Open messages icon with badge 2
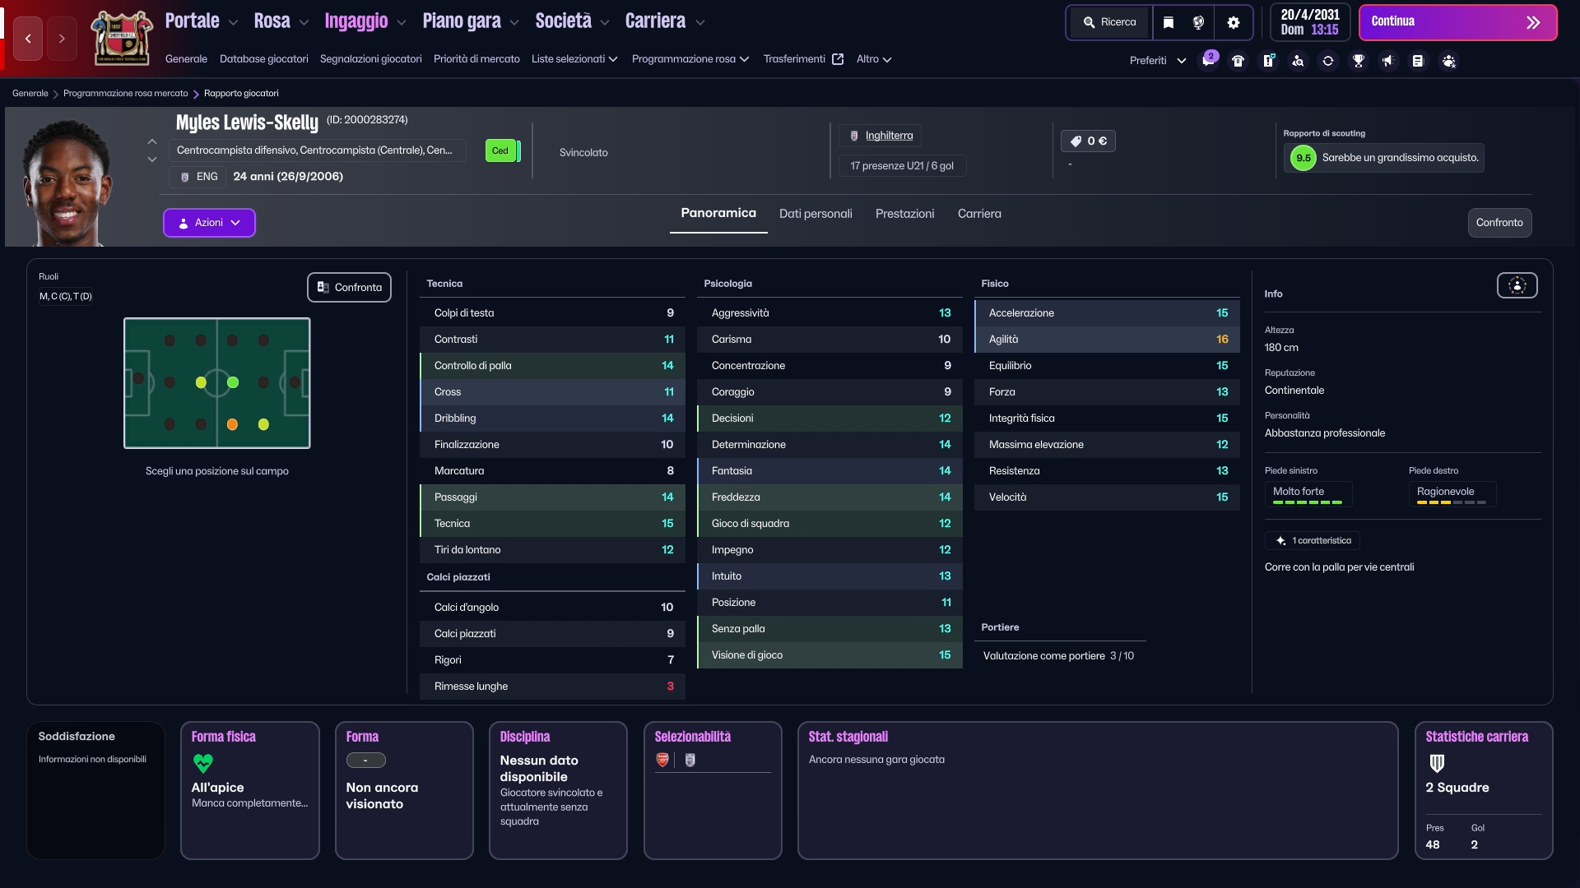The width and height of the screenshot is (1580, 888). pyautogui.click(x=1208, y=60)
